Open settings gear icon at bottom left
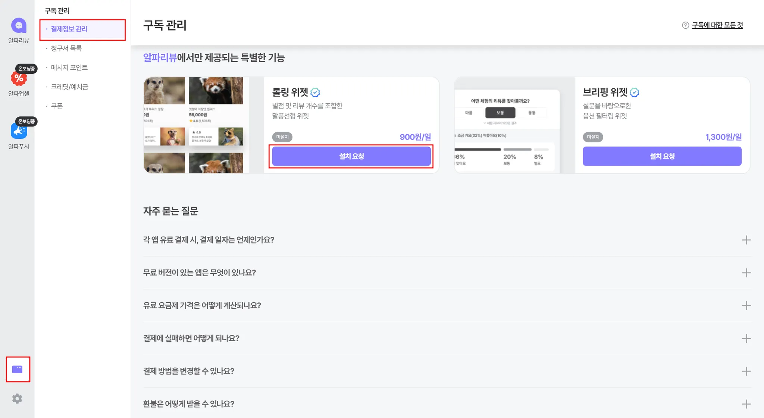This screenshot has width=764, height=418. pyautogui.click(x=17, y=399)
